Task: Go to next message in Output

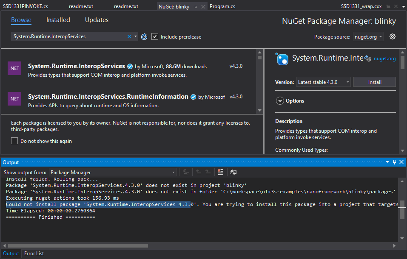Action: tap(208, 172)
